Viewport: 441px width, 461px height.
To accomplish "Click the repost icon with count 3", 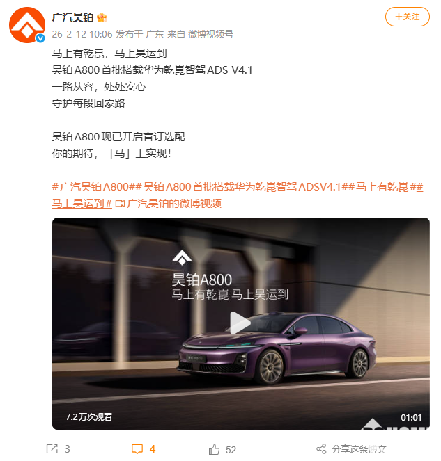I will pos(52,448).
